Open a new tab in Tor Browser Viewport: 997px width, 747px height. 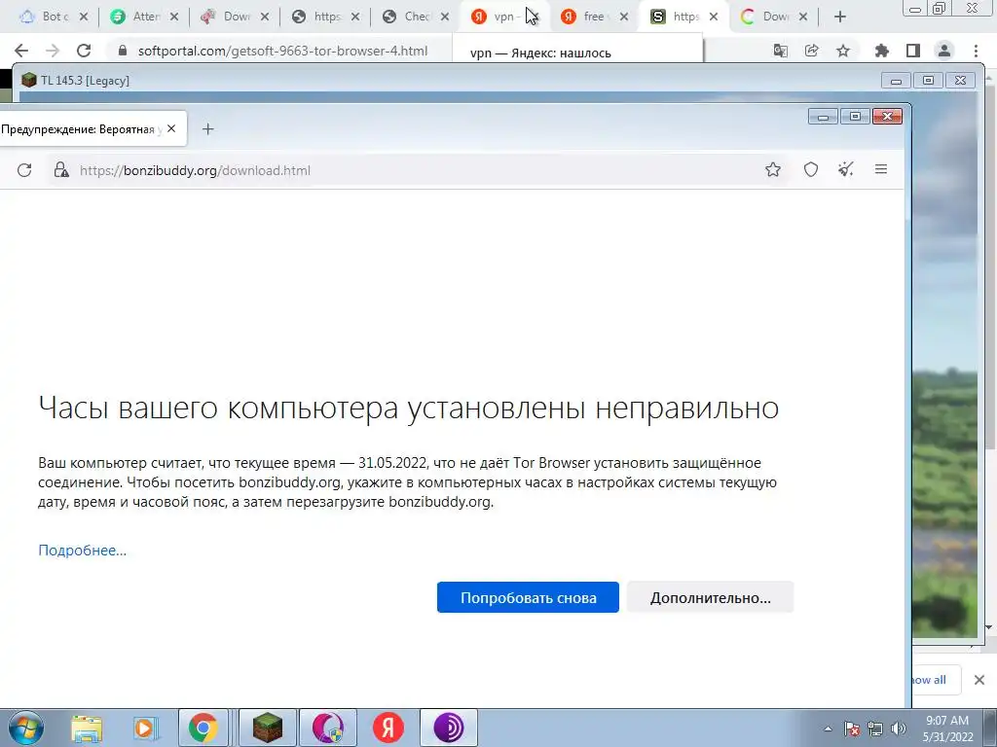click(x=208, y=129)
